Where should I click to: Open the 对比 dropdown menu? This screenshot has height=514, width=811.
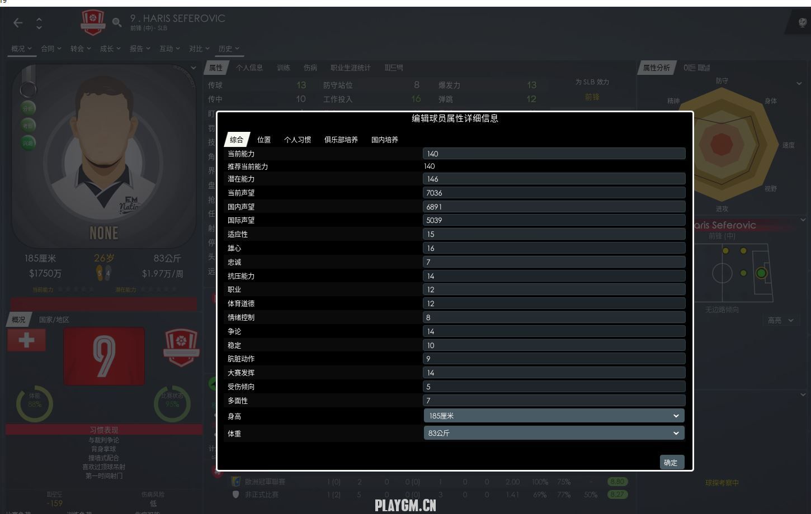tap(199, 49)
